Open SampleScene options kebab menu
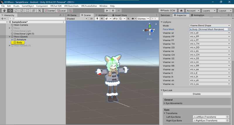The width and height of the screenshot is (234, 125). pos(63,22)
